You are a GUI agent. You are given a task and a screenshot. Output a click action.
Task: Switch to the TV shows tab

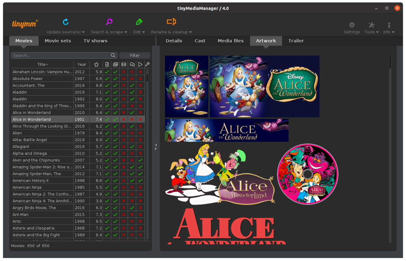click(x=95, y=41)
